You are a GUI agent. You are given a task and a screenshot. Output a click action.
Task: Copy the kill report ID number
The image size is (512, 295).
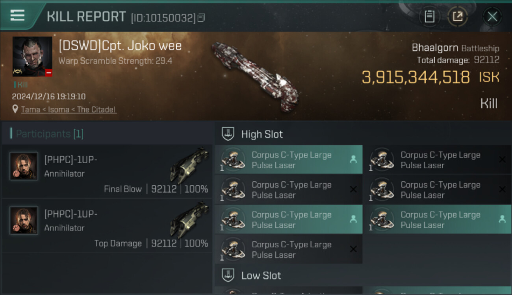click(x=201, y=18)
